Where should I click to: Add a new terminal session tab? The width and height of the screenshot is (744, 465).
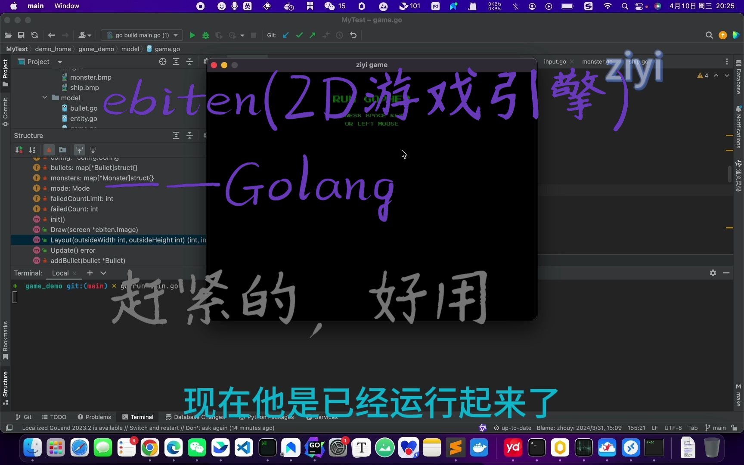click(90, 273)
